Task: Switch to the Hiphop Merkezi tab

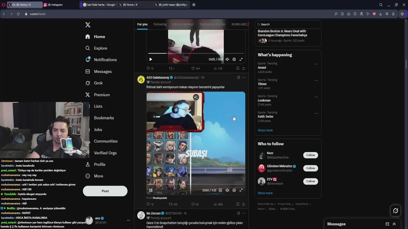Action: click(x=183, y=24)
